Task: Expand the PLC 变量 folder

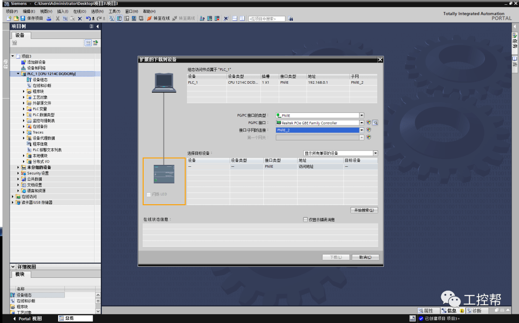Action: 24,109
